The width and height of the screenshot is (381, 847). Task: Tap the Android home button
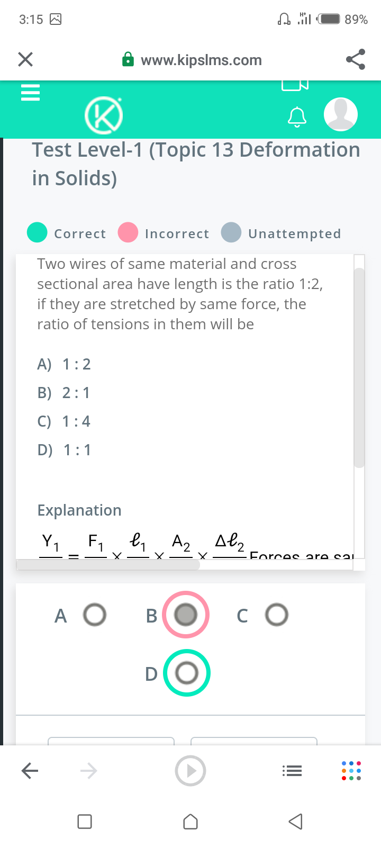pos(190,822)
